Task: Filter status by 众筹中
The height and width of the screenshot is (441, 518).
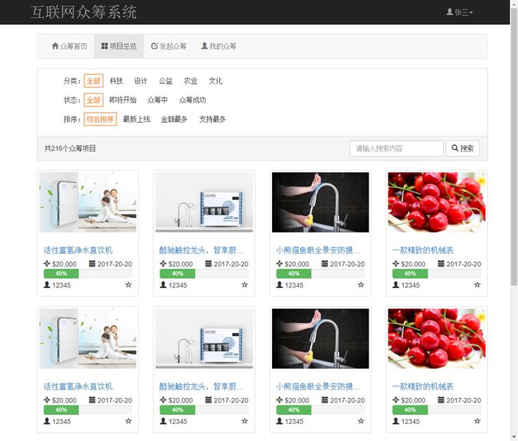Action: tap(158, 100)
